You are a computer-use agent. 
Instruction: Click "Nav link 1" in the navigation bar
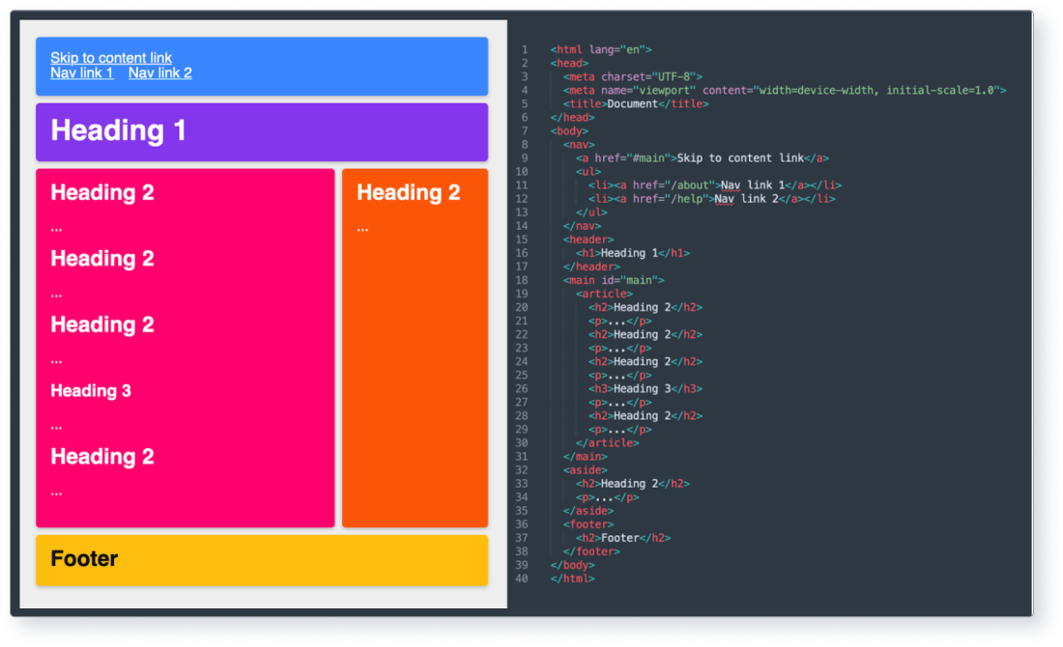click(x=81, y=73)
